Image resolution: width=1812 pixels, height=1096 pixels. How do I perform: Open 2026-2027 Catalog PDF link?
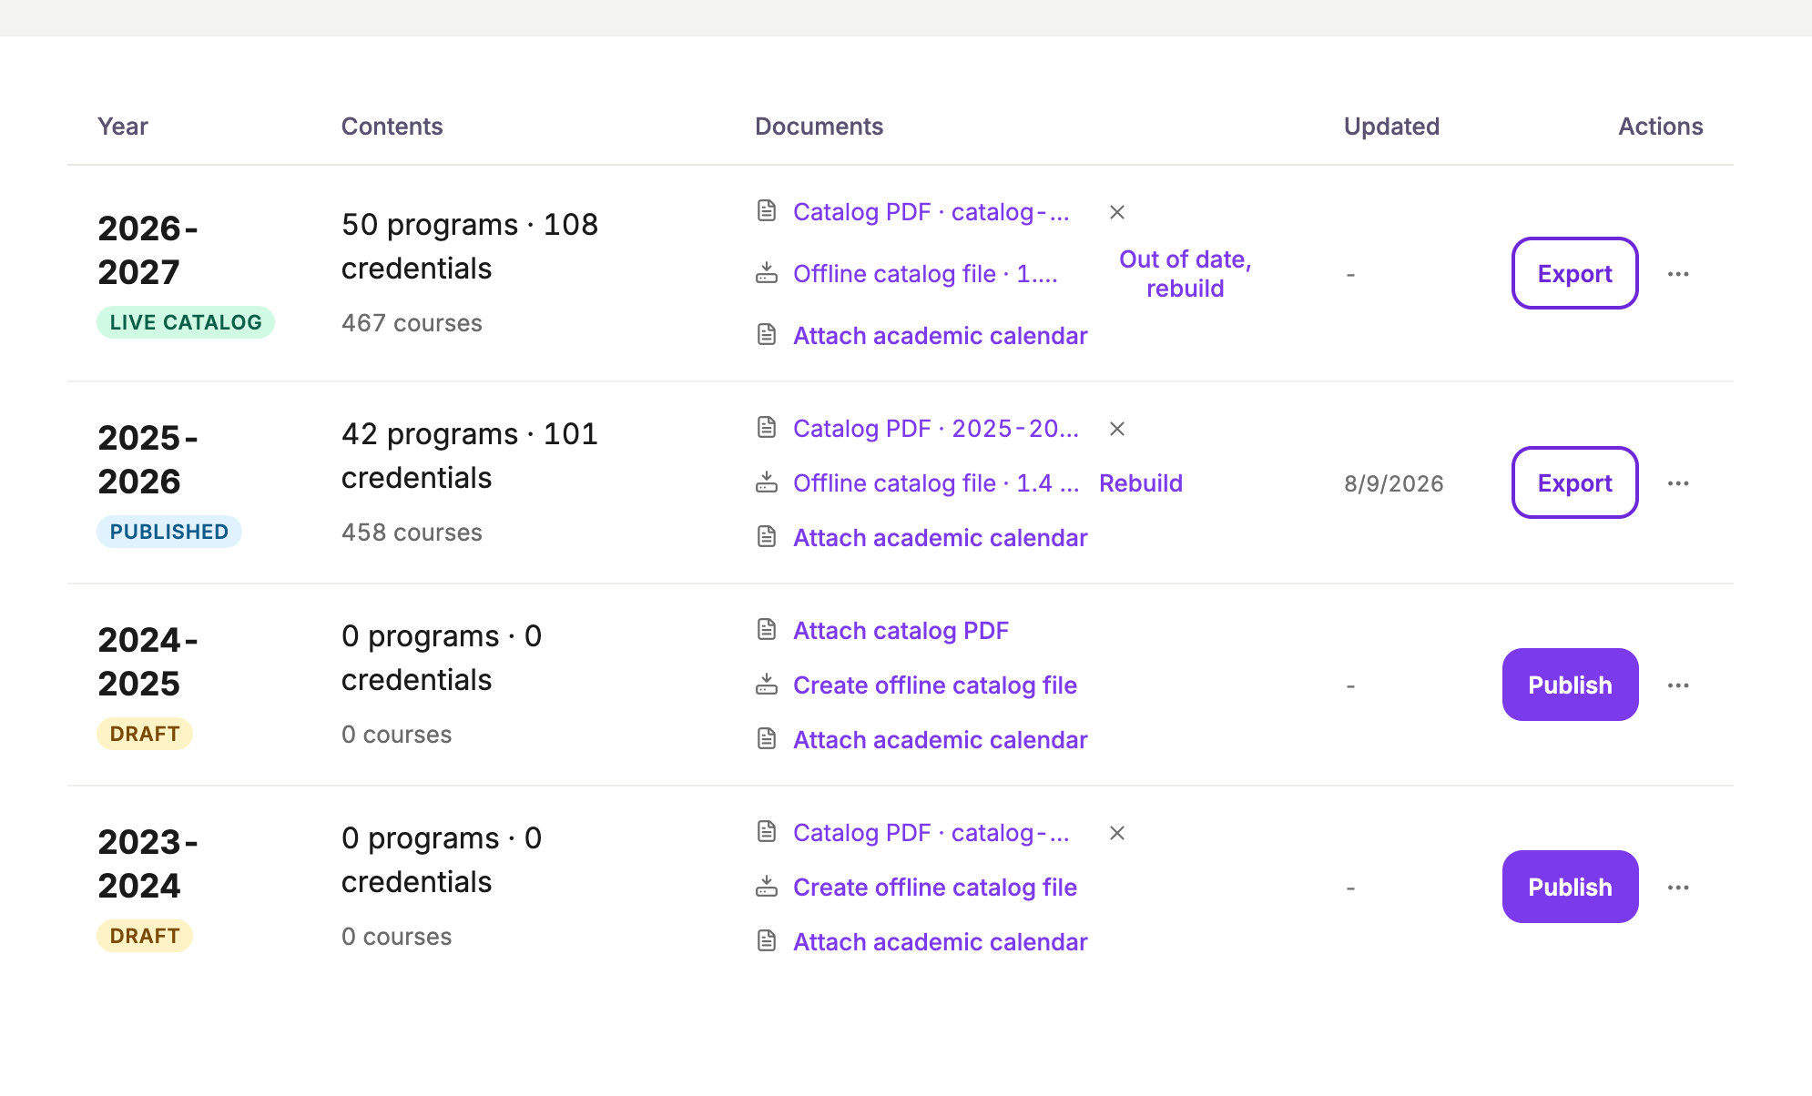coord(931,212)
